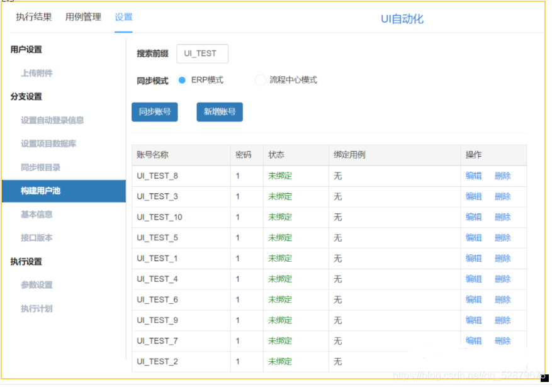Go to 设置项目数据库 in the sidebar
The height and width of the screenshot is (387, 552).
48,143
